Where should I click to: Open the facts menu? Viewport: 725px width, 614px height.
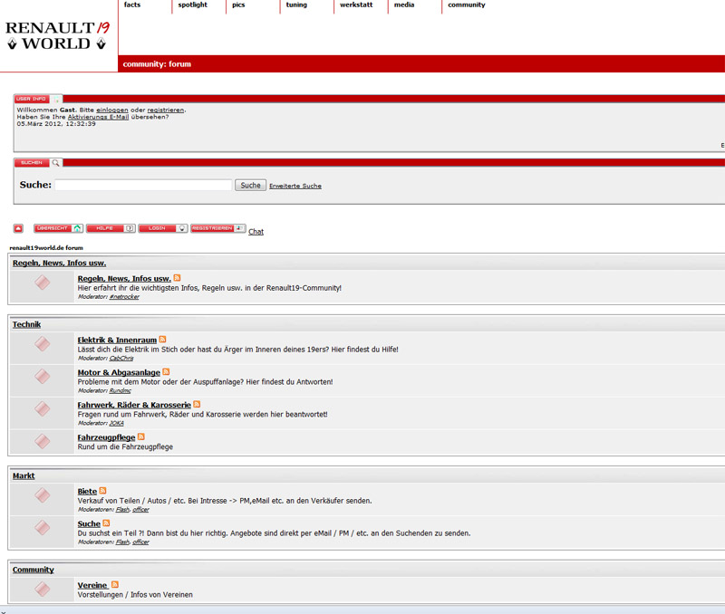[x=132, y=5]
